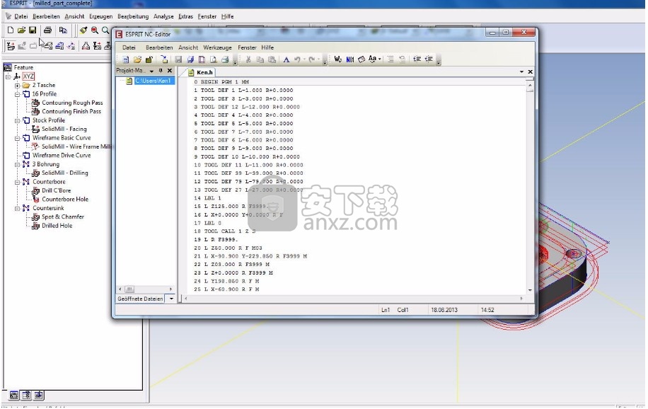The height and width of the screenshot is (409, 648).
Task: Click the eraser icon in NC-Editor toolbar
Action: [361, 59]
